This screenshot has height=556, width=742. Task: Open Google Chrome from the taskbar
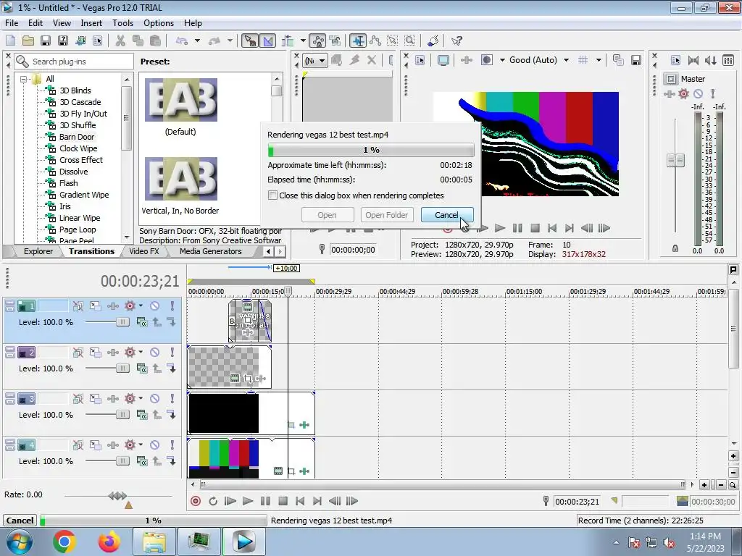[x=64, y=542]
